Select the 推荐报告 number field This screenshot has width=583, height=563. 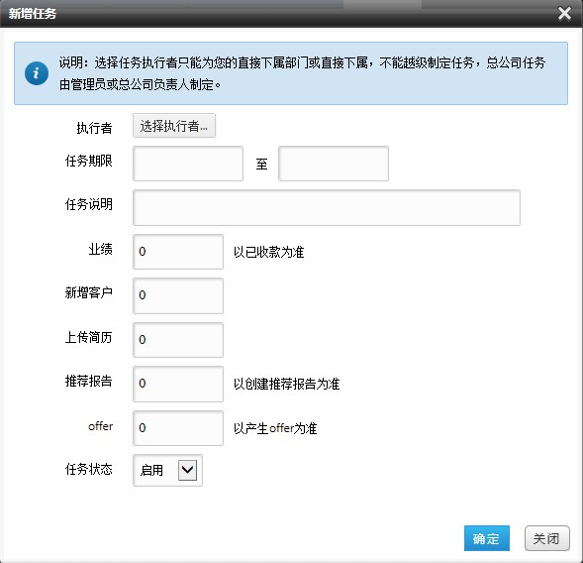click(x=178, y=384)
